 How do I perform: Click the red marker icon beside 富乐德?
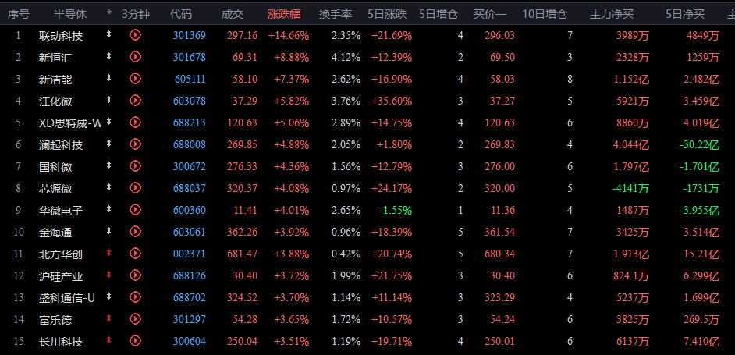109,318
